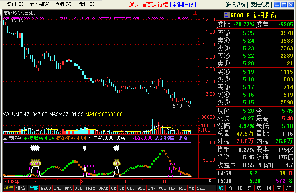Click the 总量 value 47.5万
The width and height of the screenshot is (296, 193).
(245, 134)
